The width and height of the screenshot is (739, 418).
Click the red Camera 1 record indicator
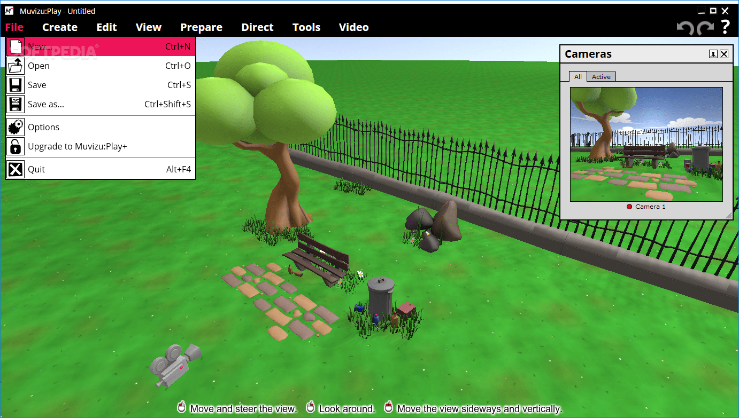pyautogui.click(x=629, y=207)
